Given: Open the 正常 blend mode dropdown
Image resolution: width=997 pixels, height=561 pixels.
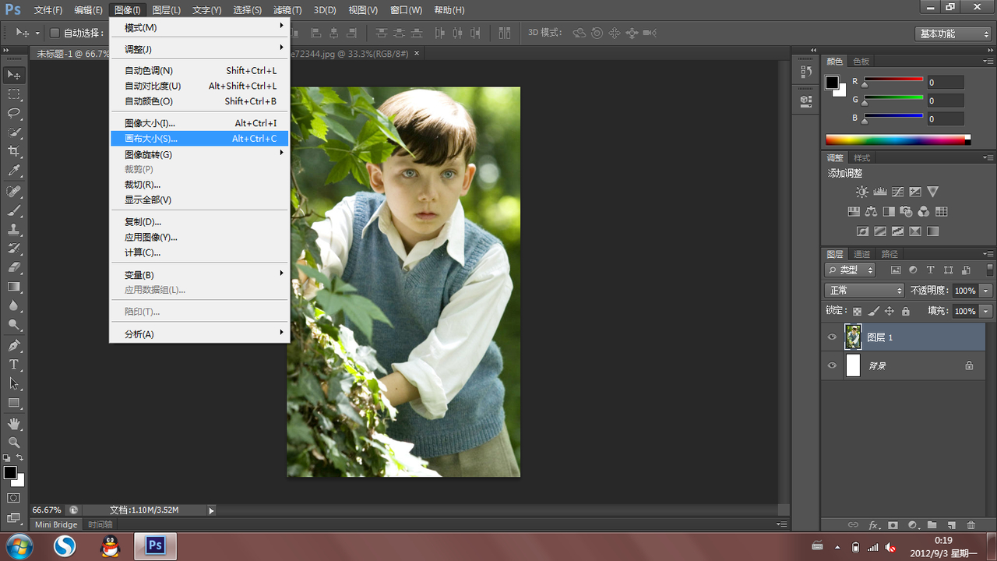Looking at the screenshot, I should pos(865,291).
